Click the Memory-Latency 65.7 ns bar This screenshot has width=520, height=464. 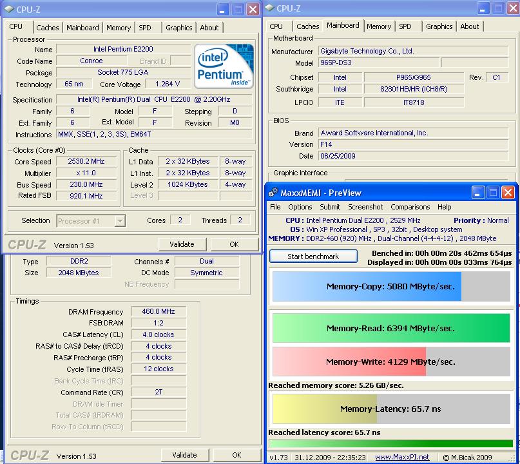pos(391,409)
